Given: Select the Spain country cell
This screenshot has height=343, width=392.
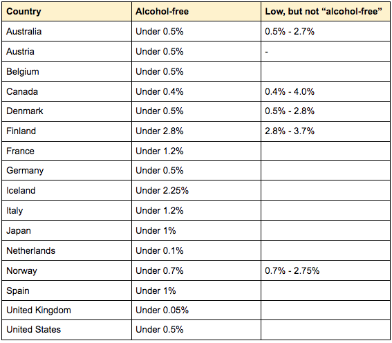Looking at the screenshot, I should (x=67, y=290).
